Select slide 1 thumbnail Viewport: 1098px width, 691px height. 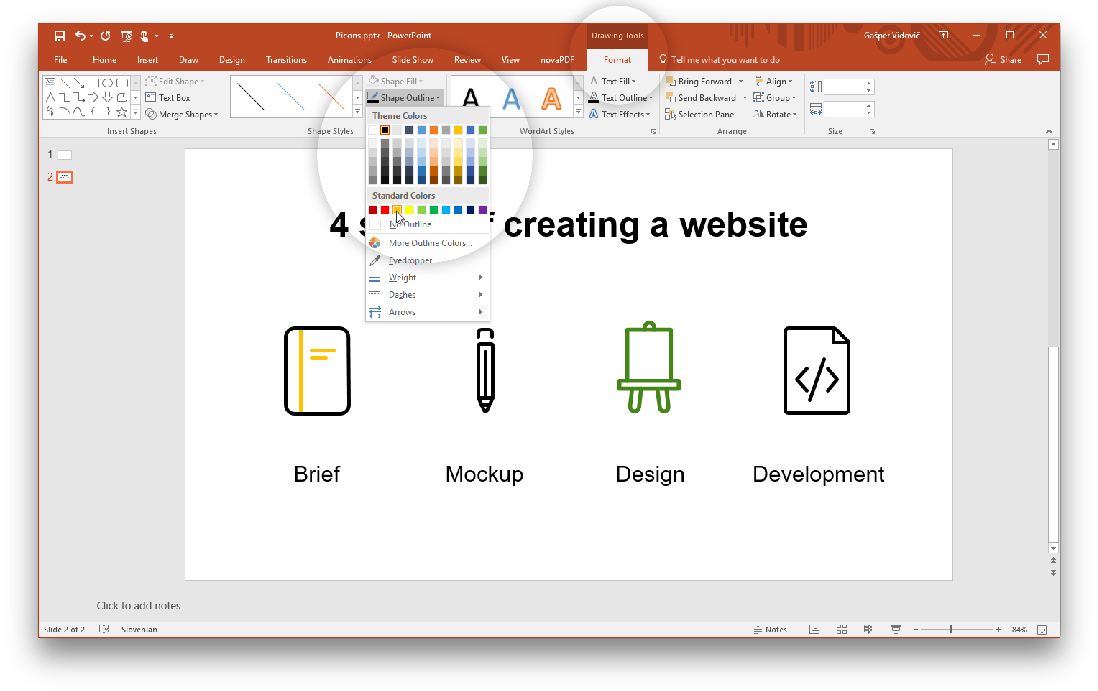(x=65, y=155)
